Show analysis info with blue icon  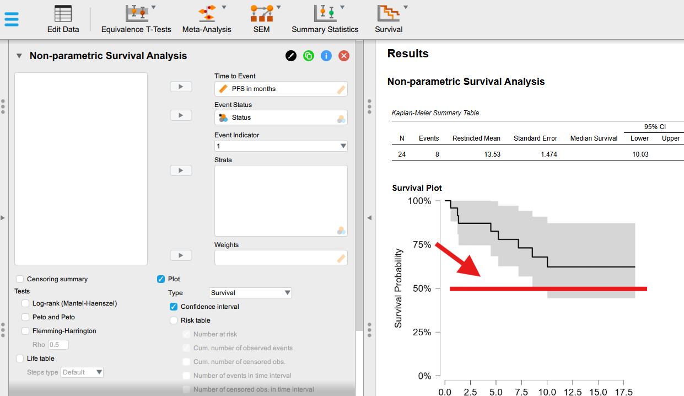(326, 56)
